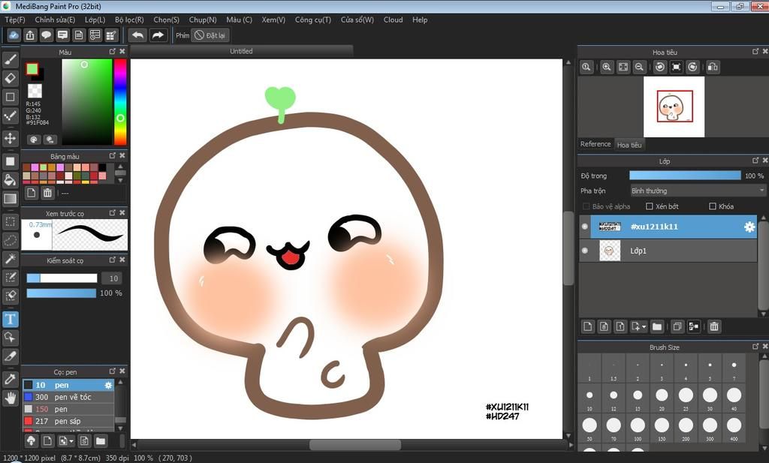Click the cloud save icon in top toolbar
Screen dimensions: 769x463
click(x=14, y=35)
